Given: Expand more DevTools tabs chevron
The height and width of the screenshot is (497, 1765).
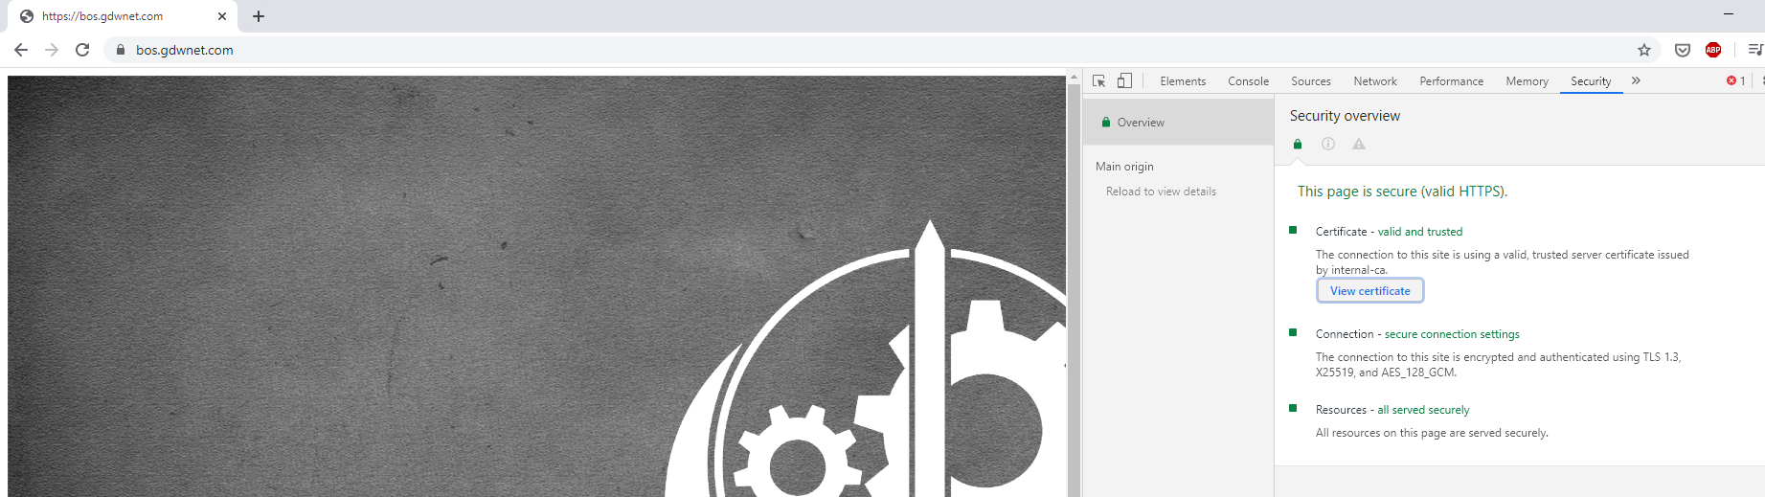Looking at the screenshot, I should (1636, 81).
